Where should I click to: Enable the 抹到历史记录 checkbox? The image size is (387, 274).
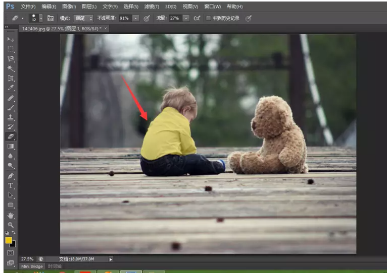pos(208,18)
